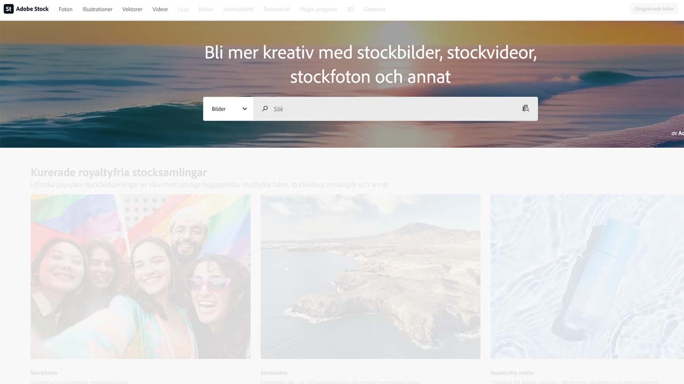Open the Stockfoton selfie group thumbnail
Viewport: 684px width, 384px height.
(141, 276)
